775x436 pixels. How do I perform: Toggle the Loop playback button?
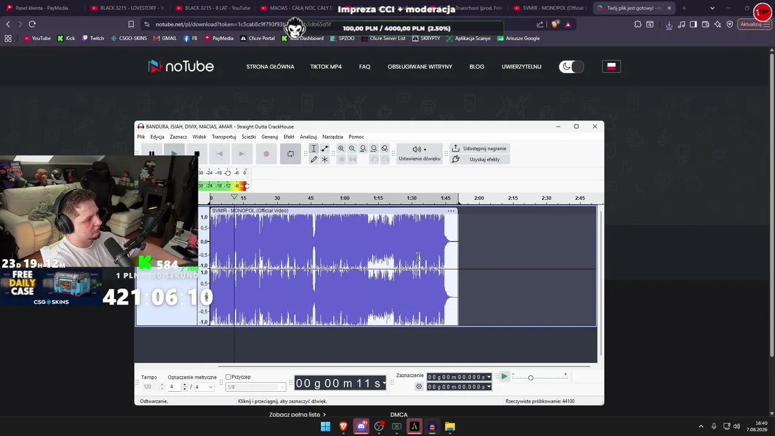point(291,154)
